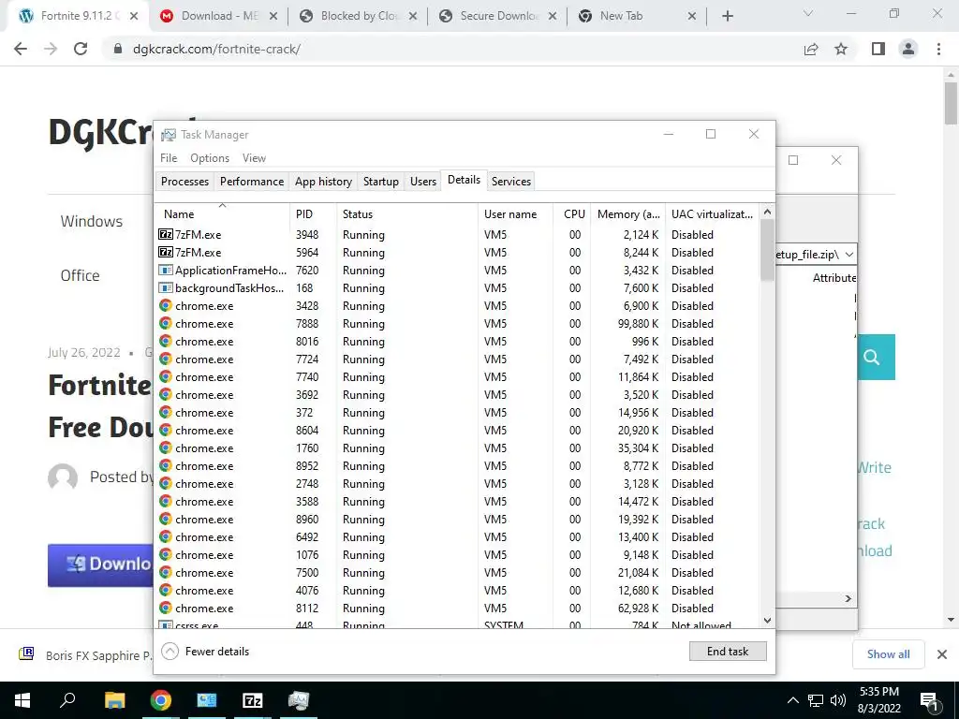Show hidden tray icons chevron

coord(792,700)
